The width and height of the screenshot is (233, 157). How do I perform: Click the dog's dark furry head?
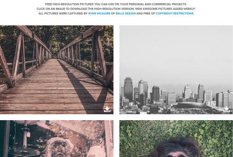tap(176, 147)
